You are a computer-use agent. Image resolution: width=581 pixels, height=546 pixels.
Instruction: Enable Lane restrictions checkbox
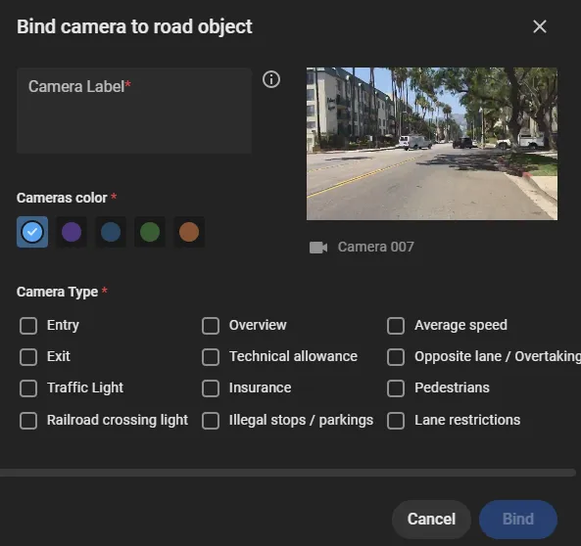point(396,421)
